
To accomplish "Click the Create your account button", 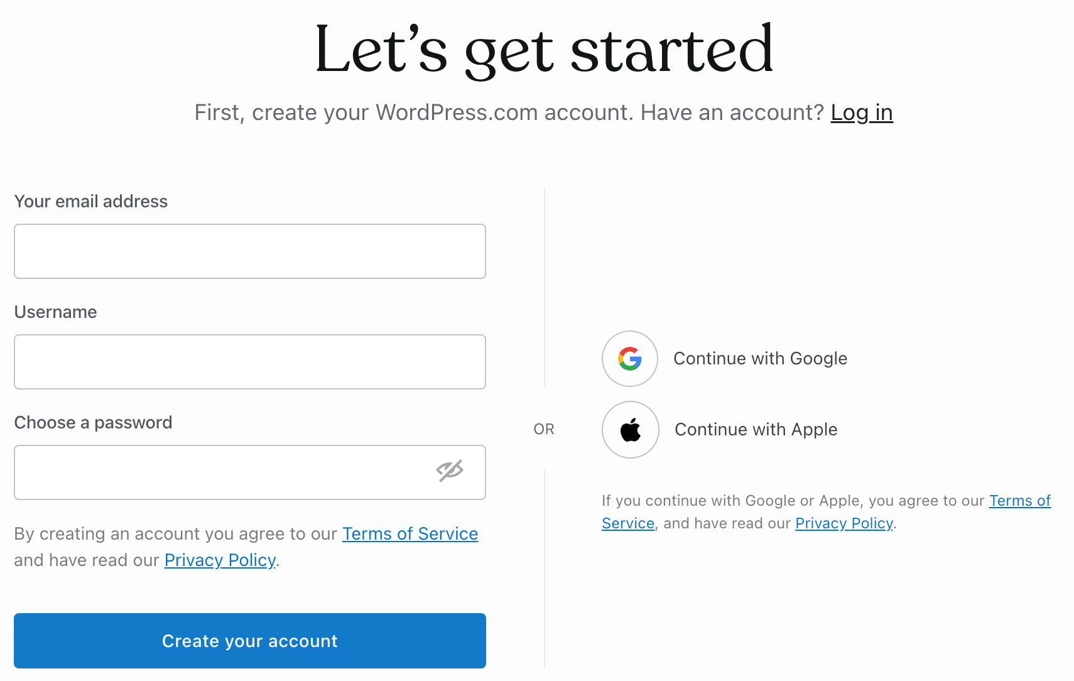I will coord(250,641).
